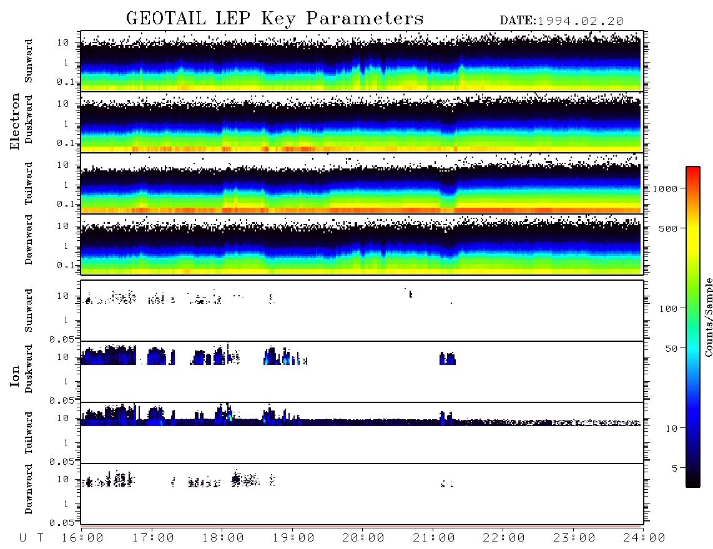Image resolution: width=713 pixels, height=549 pixels.
Task: Select the Ion Tailward axis label
Action: click(x=29, y=432)
